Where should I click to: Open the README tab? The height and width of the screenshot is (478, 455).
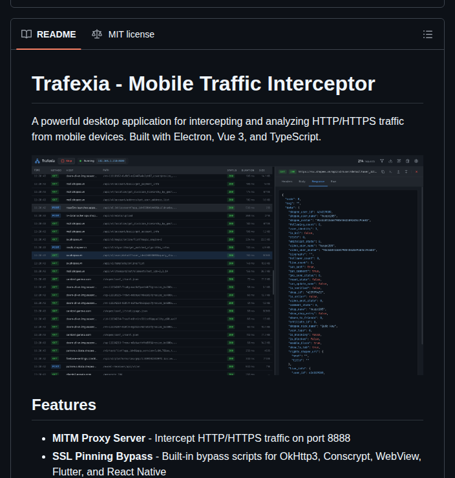tap(48, 34)
